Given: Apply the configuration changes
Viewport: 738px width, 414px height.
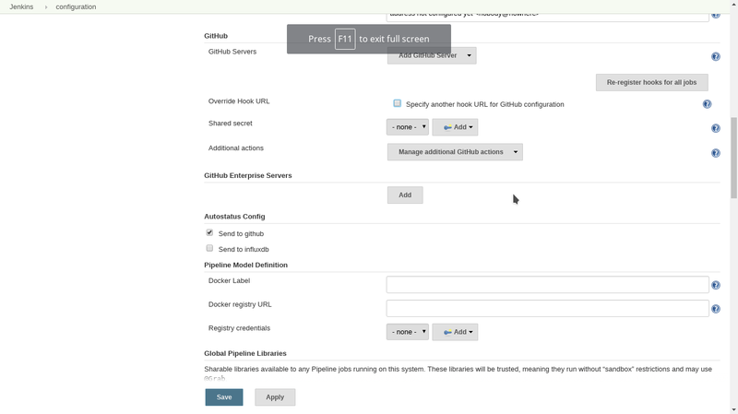Looking at the screenshot, I should tap(275, 397).
